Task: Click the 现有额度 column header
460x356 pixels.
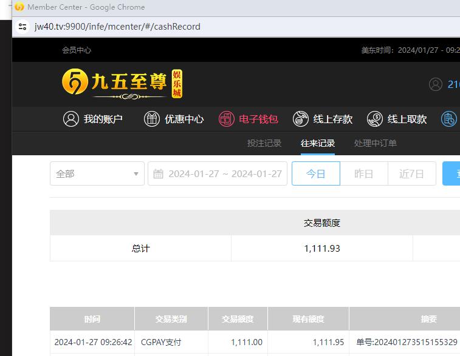Action: (x=308, y=319)
